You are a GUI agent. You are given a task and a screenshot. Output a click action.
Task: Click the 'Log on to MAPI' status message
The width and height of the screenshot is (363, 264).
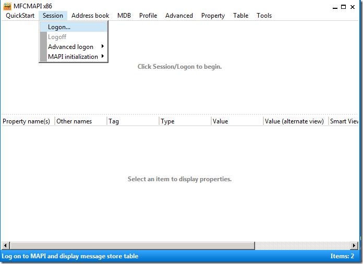tap(70, 256)
